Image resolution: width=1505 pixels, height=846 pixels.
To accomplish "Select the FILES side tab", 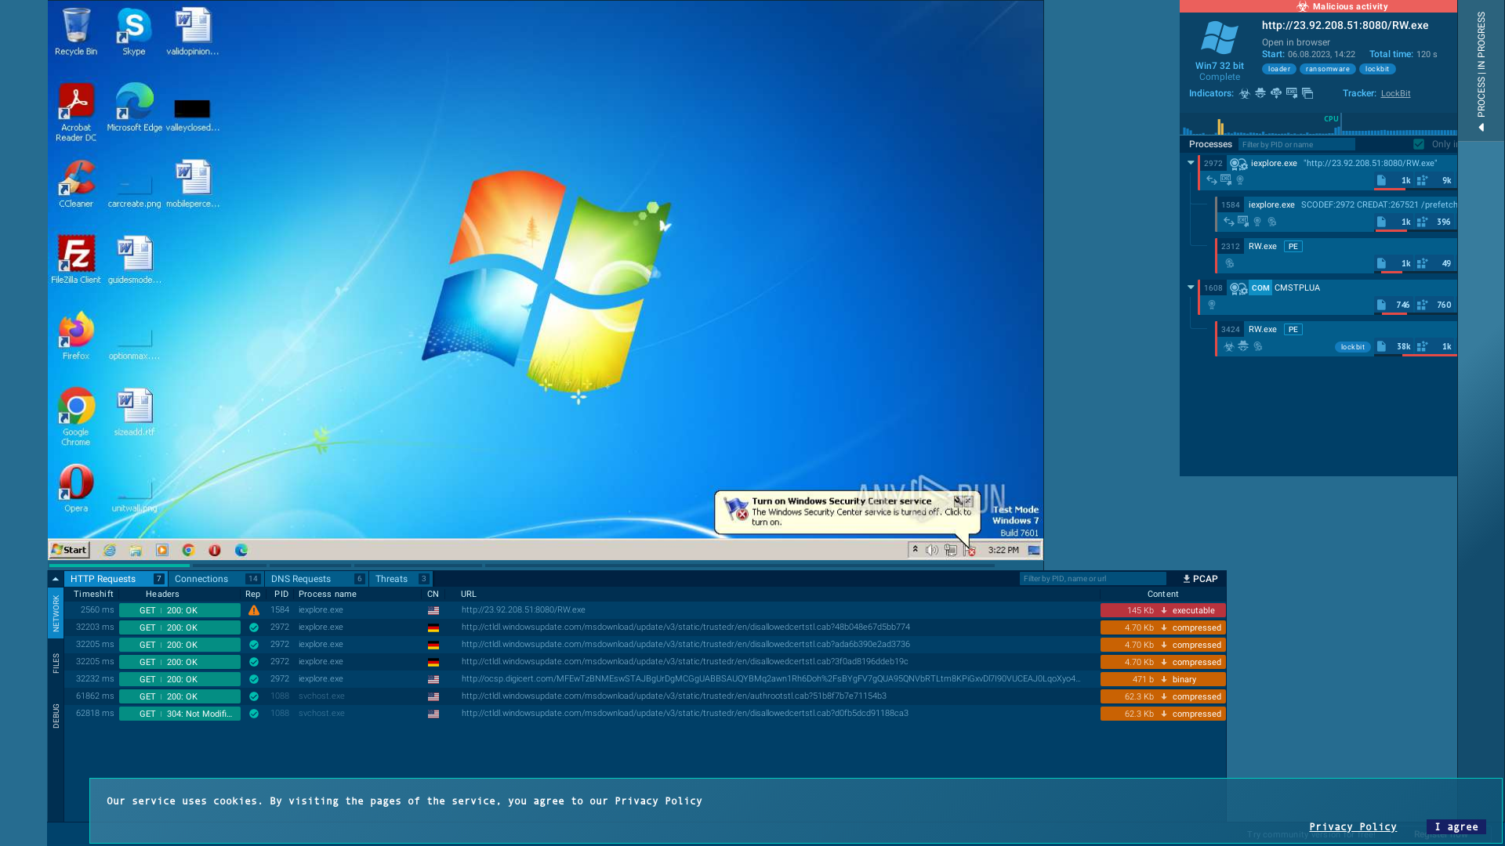I will [x=56, y=663].
